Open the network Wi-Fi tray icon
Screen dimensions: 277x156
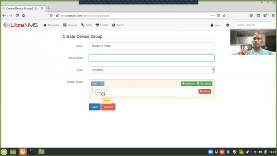click(255, 152)
